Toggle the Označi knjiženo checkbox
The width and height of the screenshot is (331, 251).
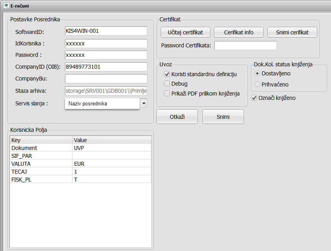click(254, 98)
